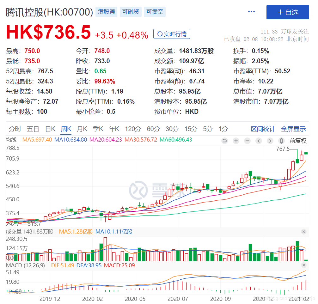Click the candlestick style icon
The width and height of the screenshot is (318, 304).
tap(281, 141)
